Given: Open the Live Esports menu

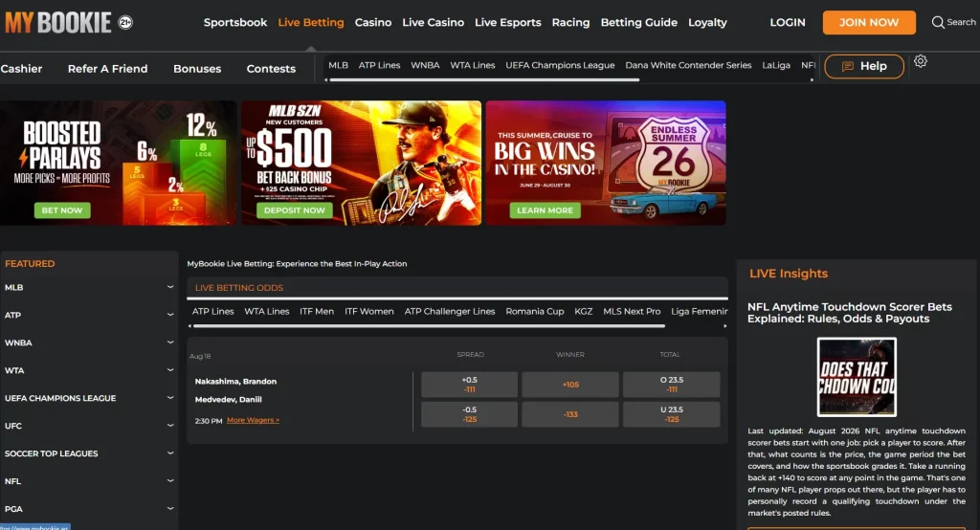Looking at the screenshot, I should point(507,23).
